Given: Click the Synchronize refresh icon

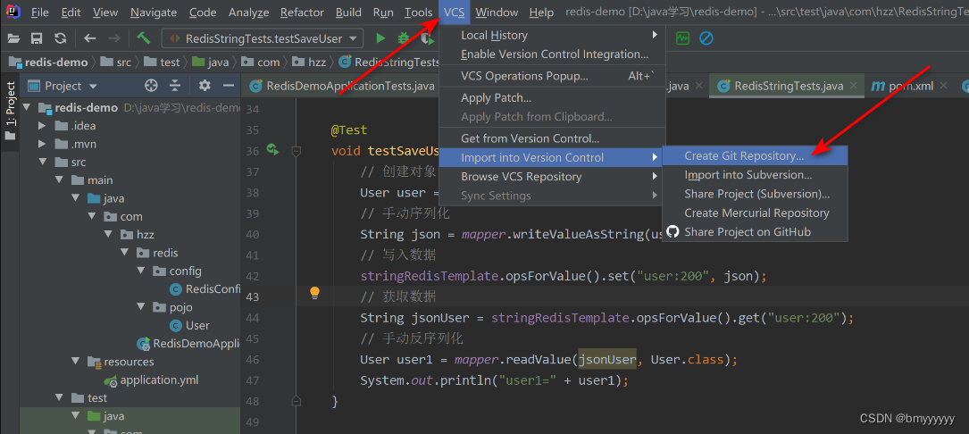Looking at the screenshot, I should (x=60, y=38).
